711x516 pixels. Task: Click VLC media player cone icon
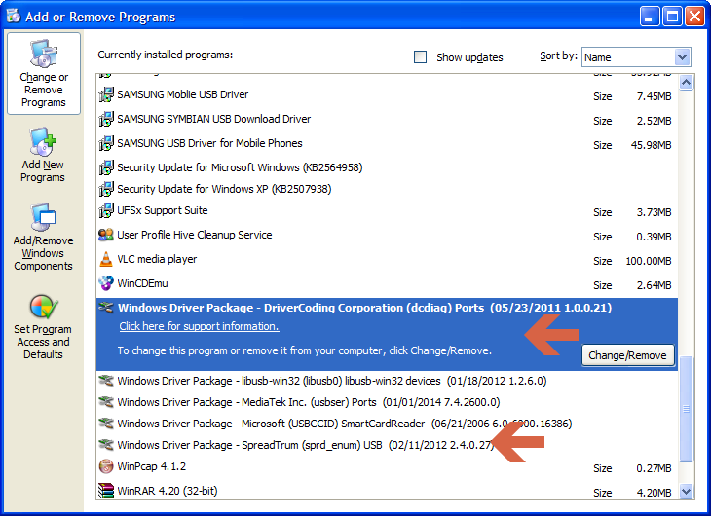106,259
